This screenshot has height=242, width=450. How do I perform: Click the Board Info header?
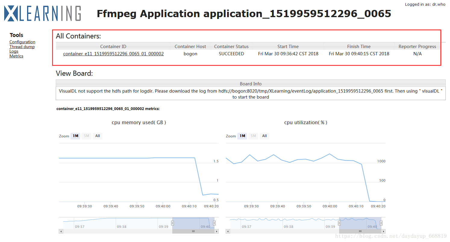[x=251, y=84]
